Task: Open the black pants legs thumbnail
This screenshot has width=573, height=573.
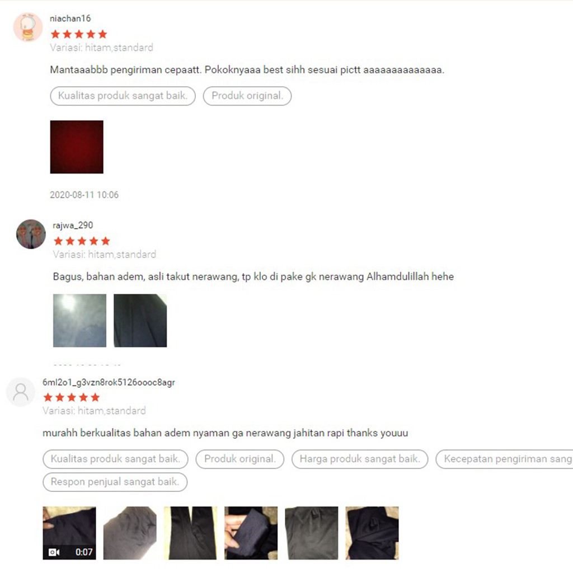Action: (x=190, y=533)
